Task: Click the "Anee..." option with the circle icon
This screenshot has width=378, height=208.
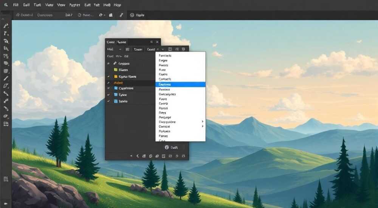Action: [x=85, y=15]
